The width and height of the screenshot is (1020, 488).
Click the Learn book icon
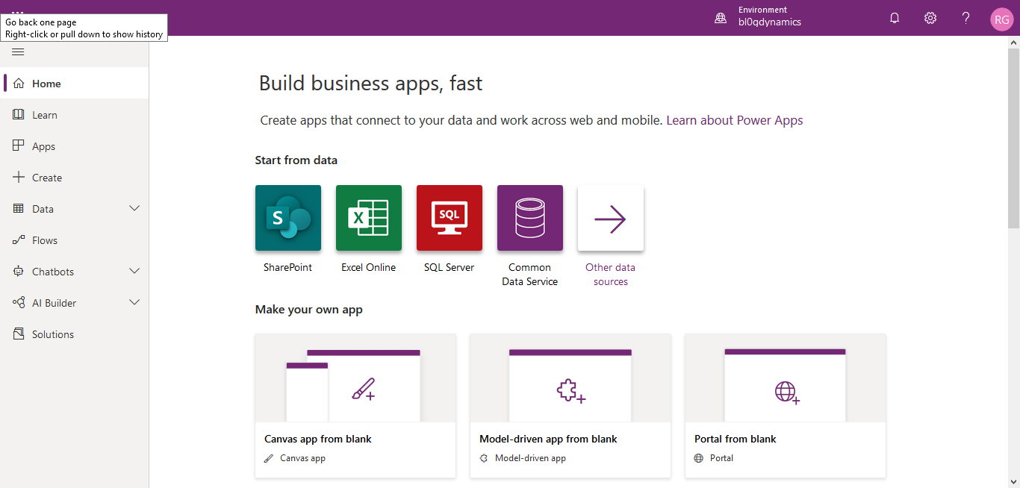point(19,115)
